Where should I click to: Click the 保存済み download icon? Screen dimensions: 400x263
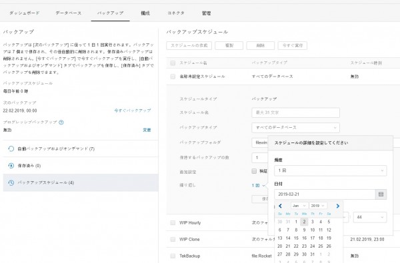pos(11,166)
